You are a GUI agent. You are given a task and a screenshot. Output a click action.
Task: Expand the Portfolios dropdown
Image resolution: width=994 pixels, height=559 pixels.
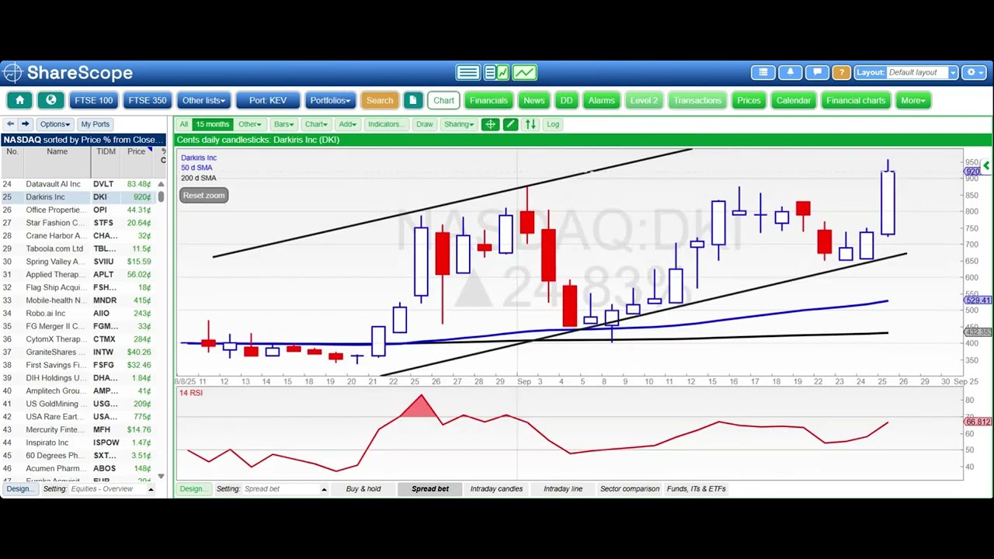(330, 100)
